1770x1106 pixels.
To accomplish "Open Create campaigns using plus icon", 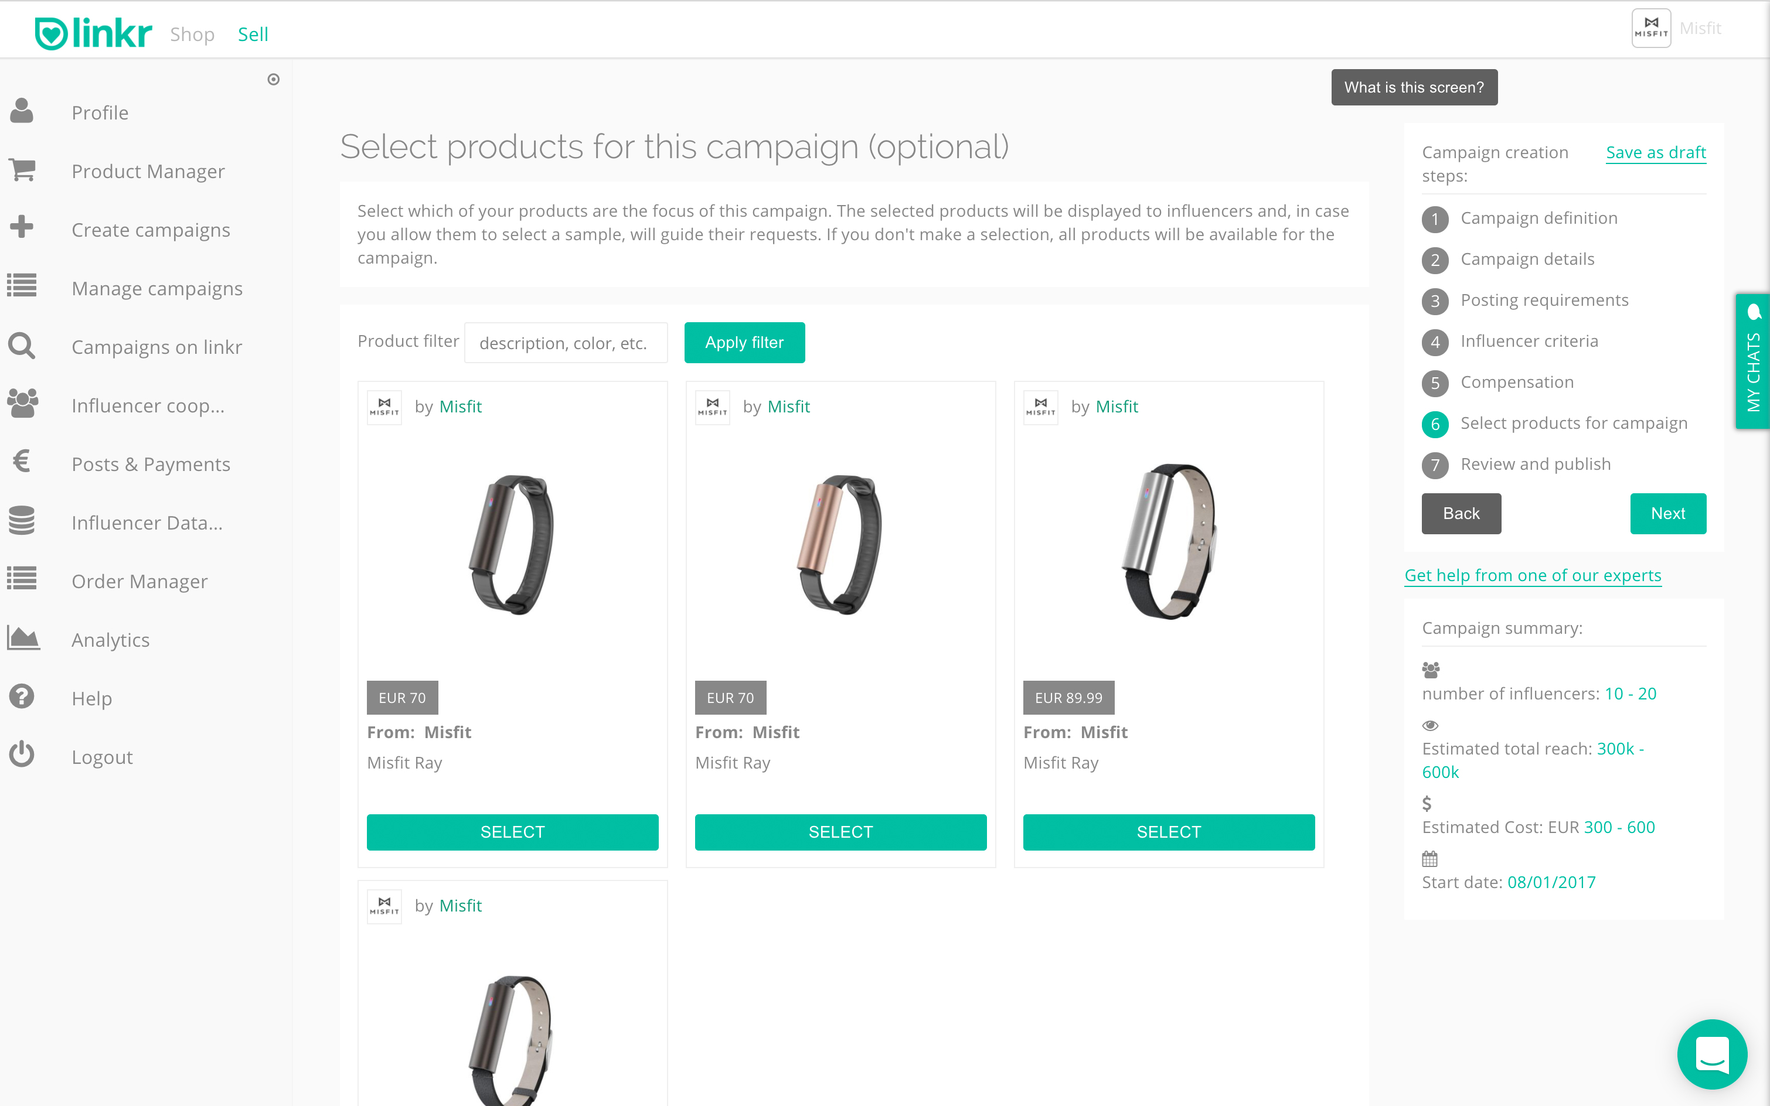I will 22,227.
